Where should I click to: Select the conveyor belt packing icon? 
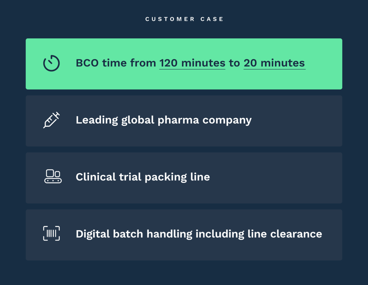pyautogui.click(x=53, y=176)
